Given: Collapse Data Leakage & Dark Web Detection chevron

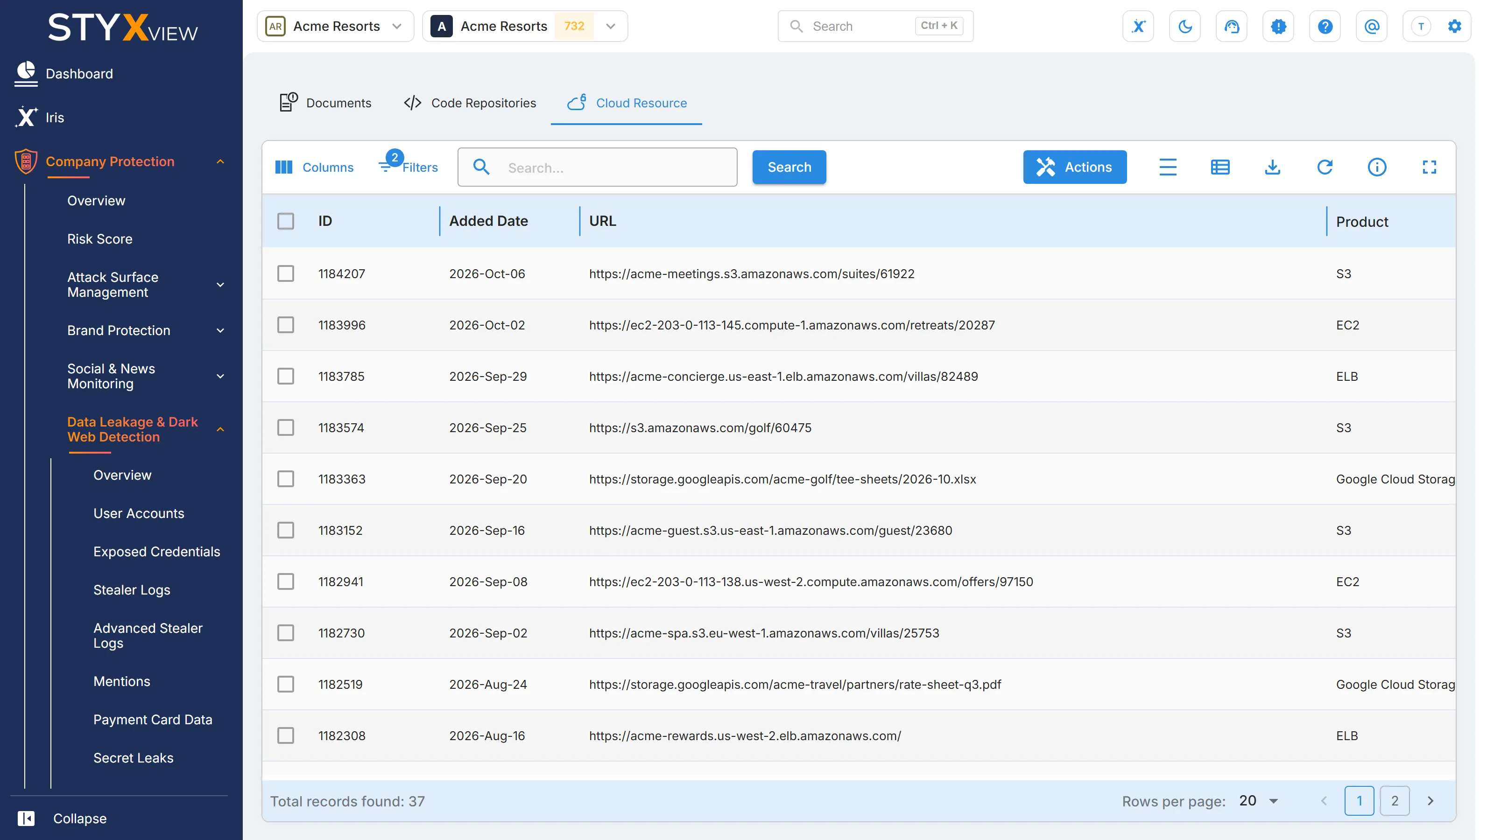Looking at the screenshot, I should [220, 429].
